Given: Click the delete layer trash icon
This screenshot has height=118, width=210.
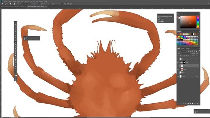Looking at the screenshot, I should [x=197, y=104].
